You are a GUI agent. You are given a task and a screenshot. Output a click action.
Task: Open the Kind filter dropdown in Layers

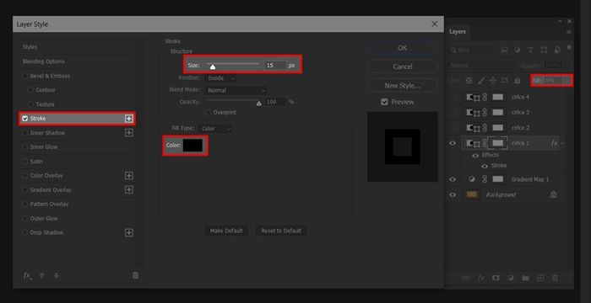471,50
